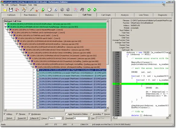Open the Tools menu
Viewport: 176px width, 128px height.
[30, 5]
